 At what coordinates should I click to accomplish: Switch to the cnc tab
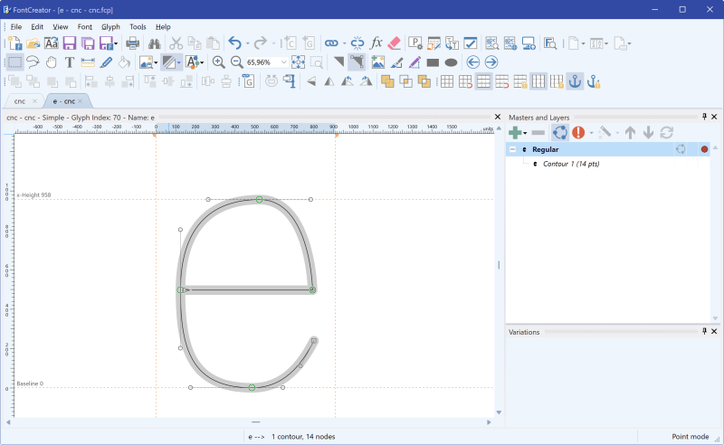pos(20,101)
